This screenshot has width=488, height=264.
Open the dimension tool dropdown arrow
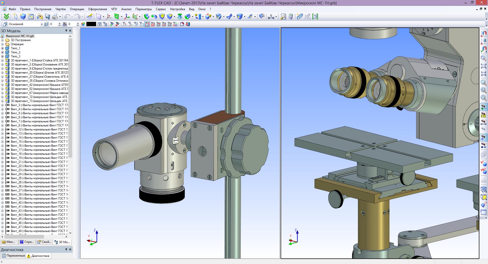(x=276, y=17)
